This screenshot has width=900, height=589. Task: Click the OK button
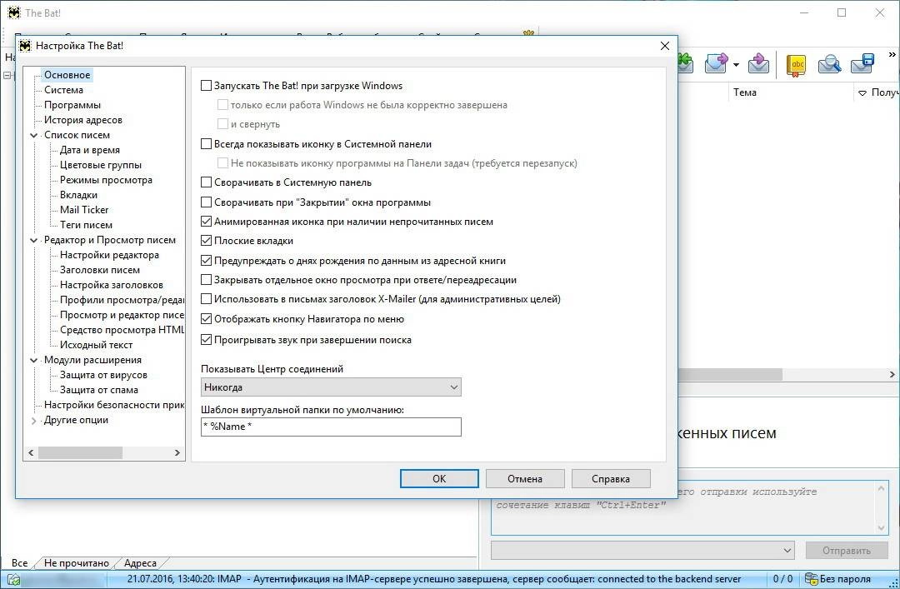click(x=439, y=479)
